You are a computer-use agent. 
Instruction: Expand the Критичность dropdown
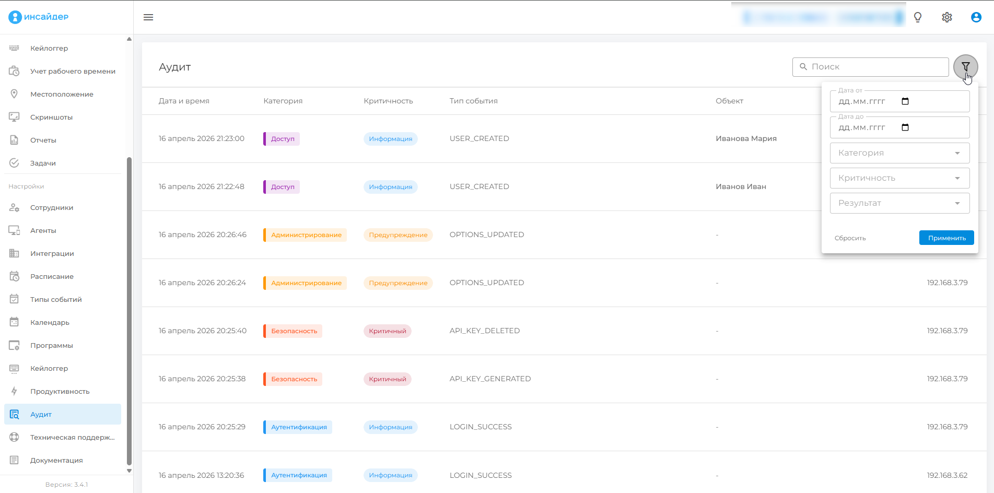tap(899, 178)
